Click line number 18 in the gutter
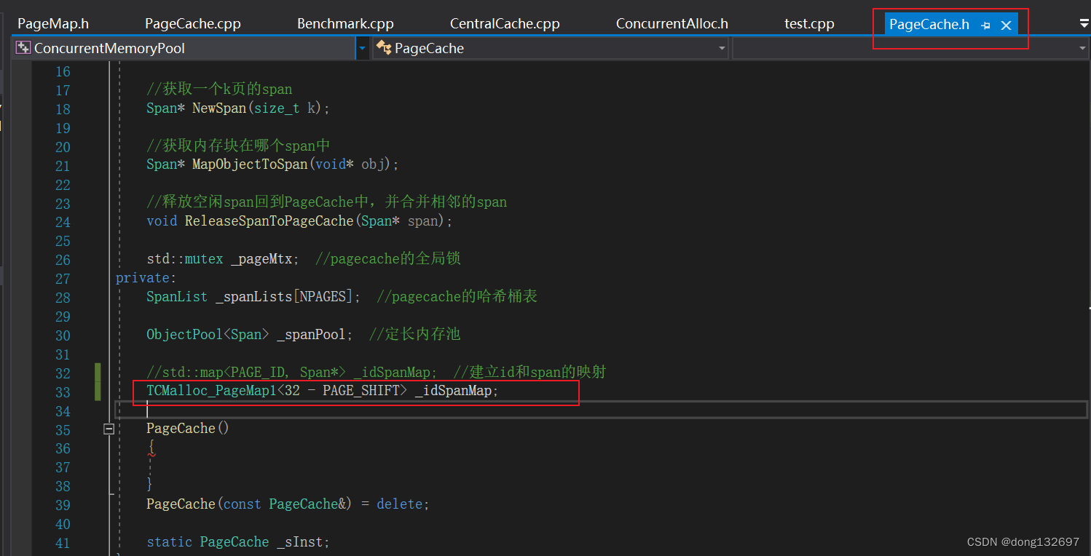The width and height of the screenshot is (1091, 556). tap(63, 109)
